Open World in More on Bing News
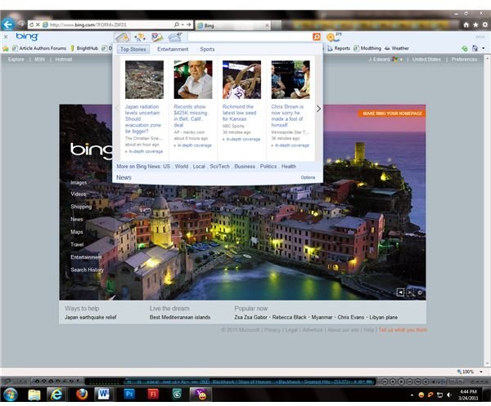 tap(182, 167)
